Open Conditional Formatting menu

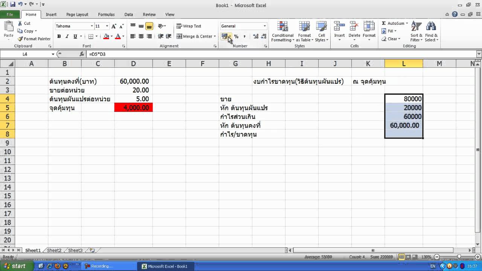pyautogui.click(x=282, y=32)
